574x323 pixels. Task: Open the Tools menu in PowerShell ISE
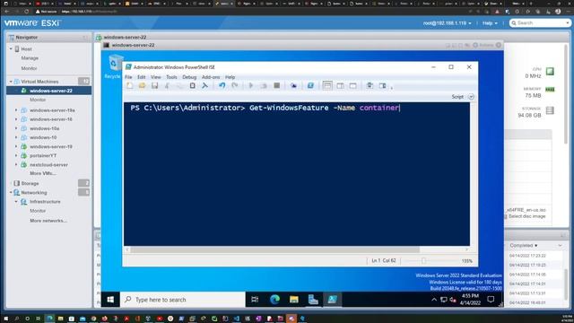(x=171, y=77)
